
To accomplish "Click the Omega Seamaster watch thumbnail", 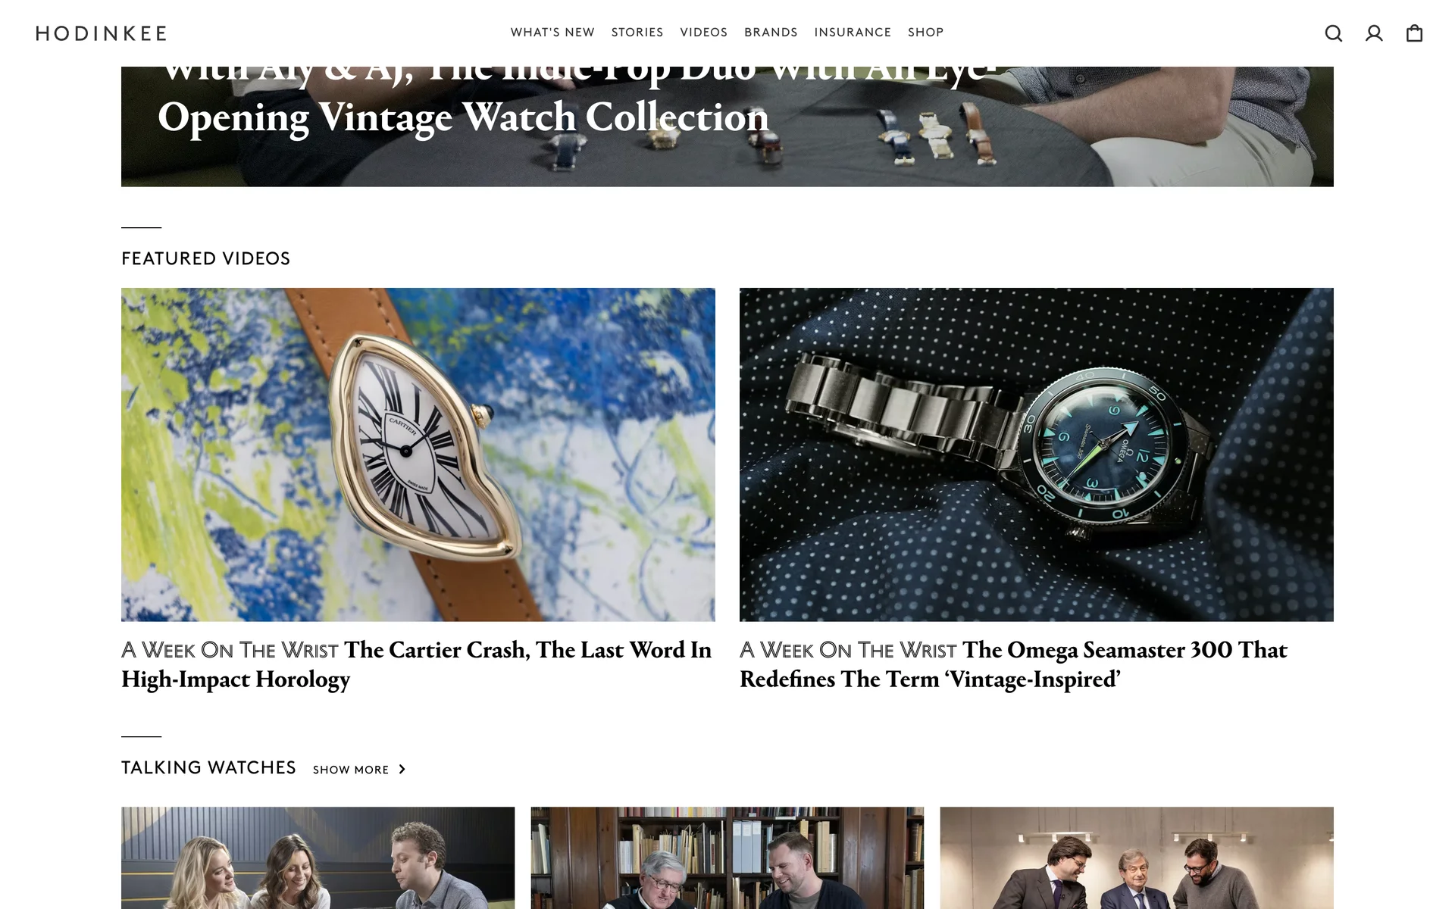I will [x=1037, y=454].
